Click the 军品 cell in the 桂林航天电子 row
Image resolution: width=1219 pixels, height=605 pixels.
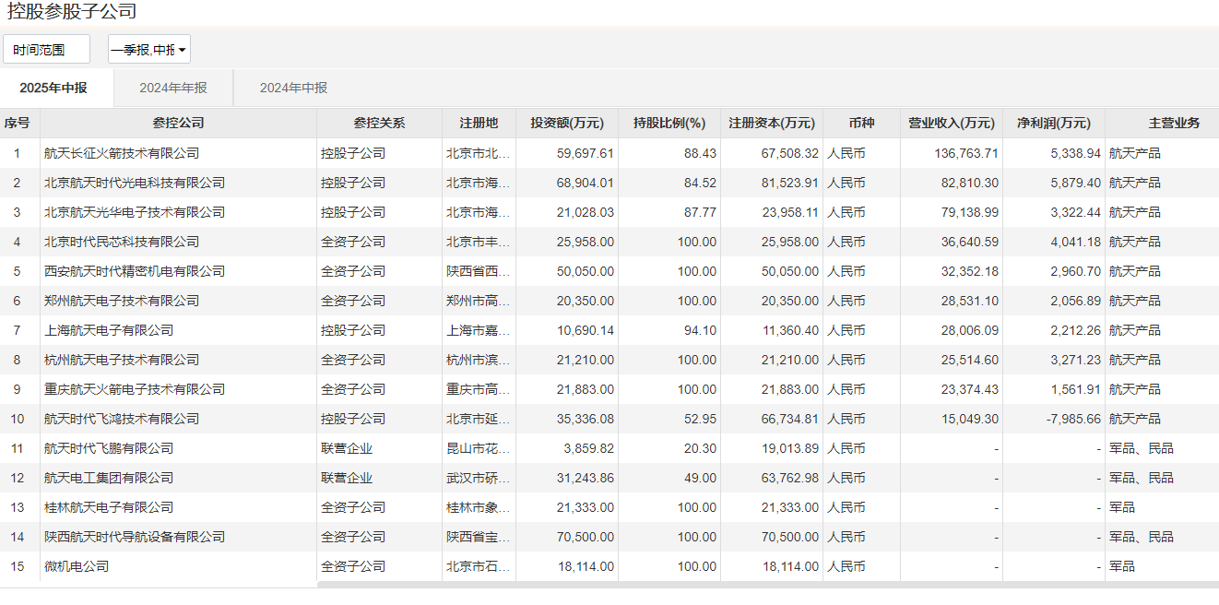coord(1122,507)
